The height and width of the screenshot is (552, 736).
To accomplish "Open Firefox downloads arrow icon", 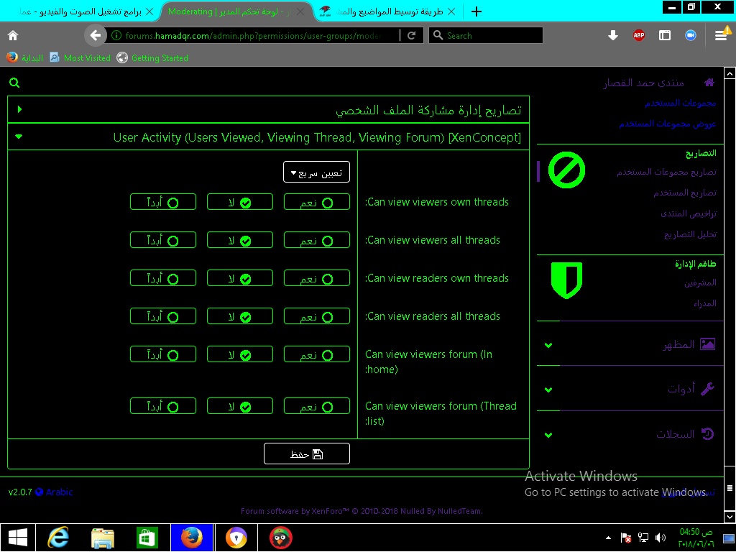I will tap(613, 35).
